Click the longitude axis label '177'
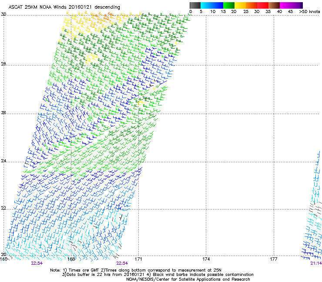This screenshot has width=322, height=282. [274, 259]
